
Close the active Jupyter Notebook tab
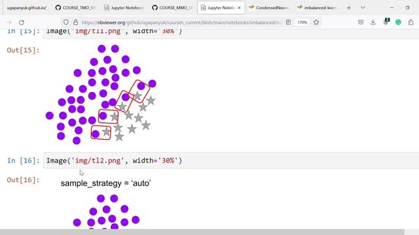pyautogui.click(x=239, y=8)
